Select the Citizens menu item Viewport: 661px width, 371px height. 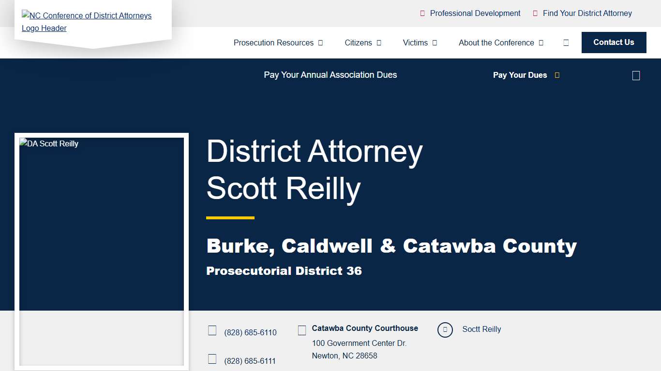coord(358,43)
